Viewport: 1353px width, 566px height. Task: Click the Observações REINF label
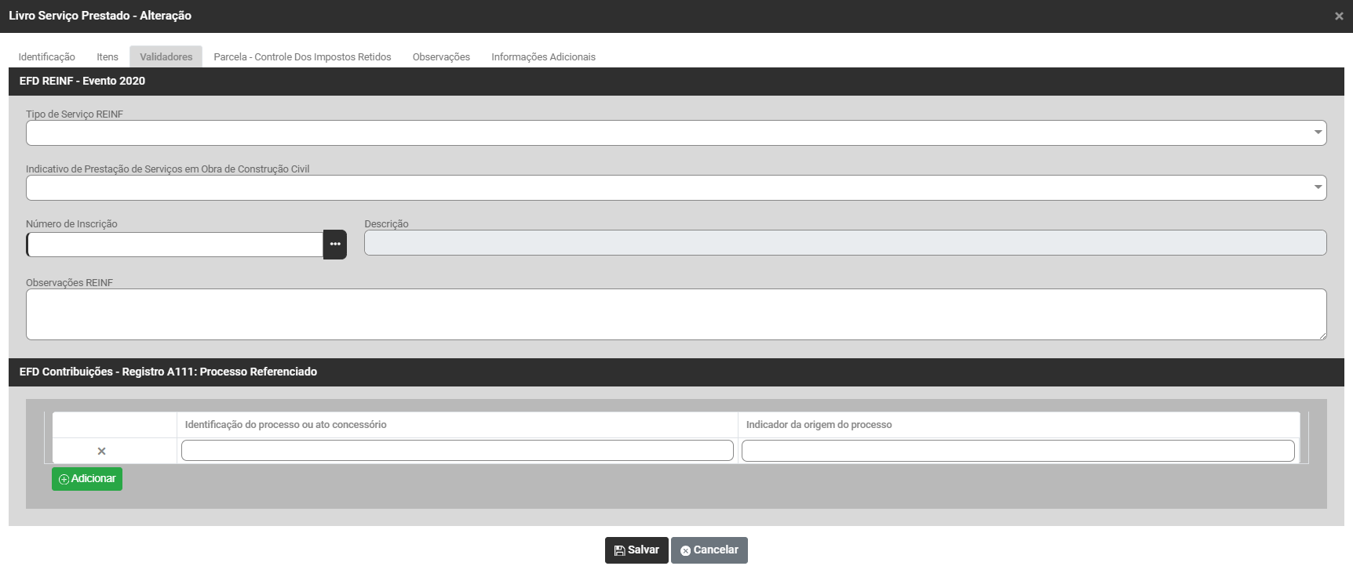tap(69, 283)
